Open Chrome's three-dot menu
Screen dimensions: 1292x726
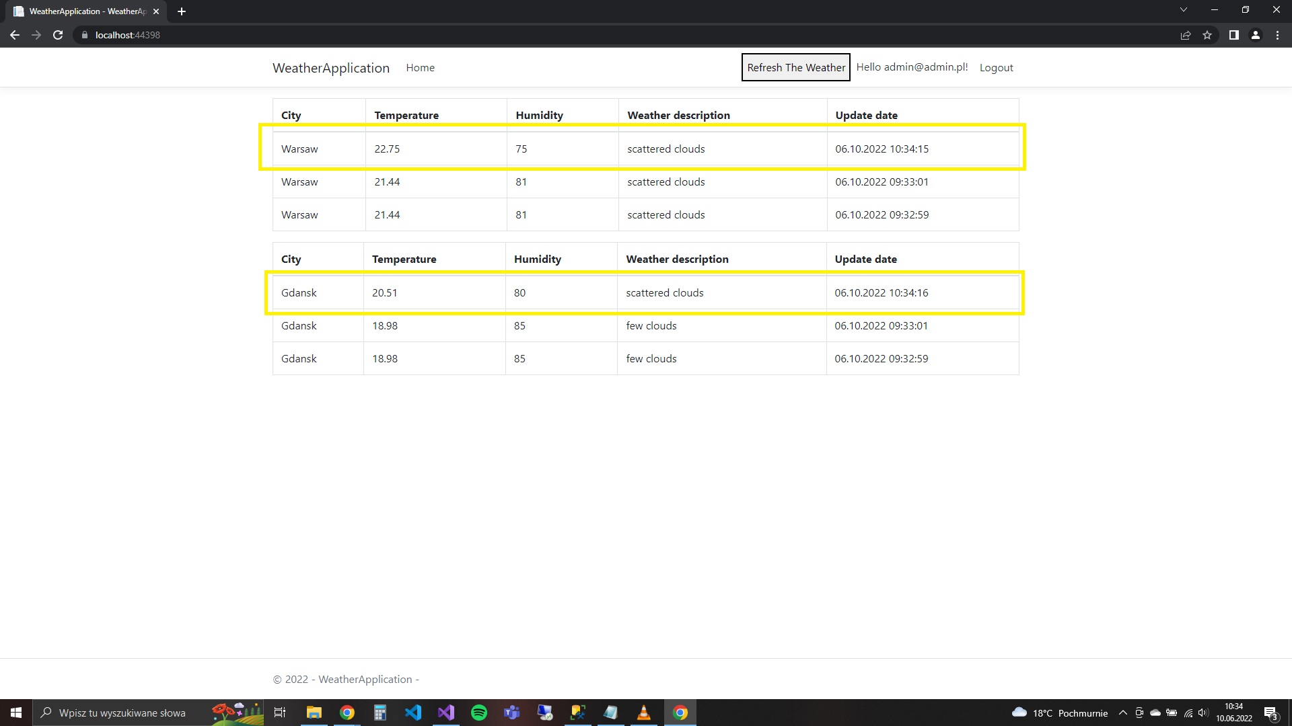tap(1277, 35)
